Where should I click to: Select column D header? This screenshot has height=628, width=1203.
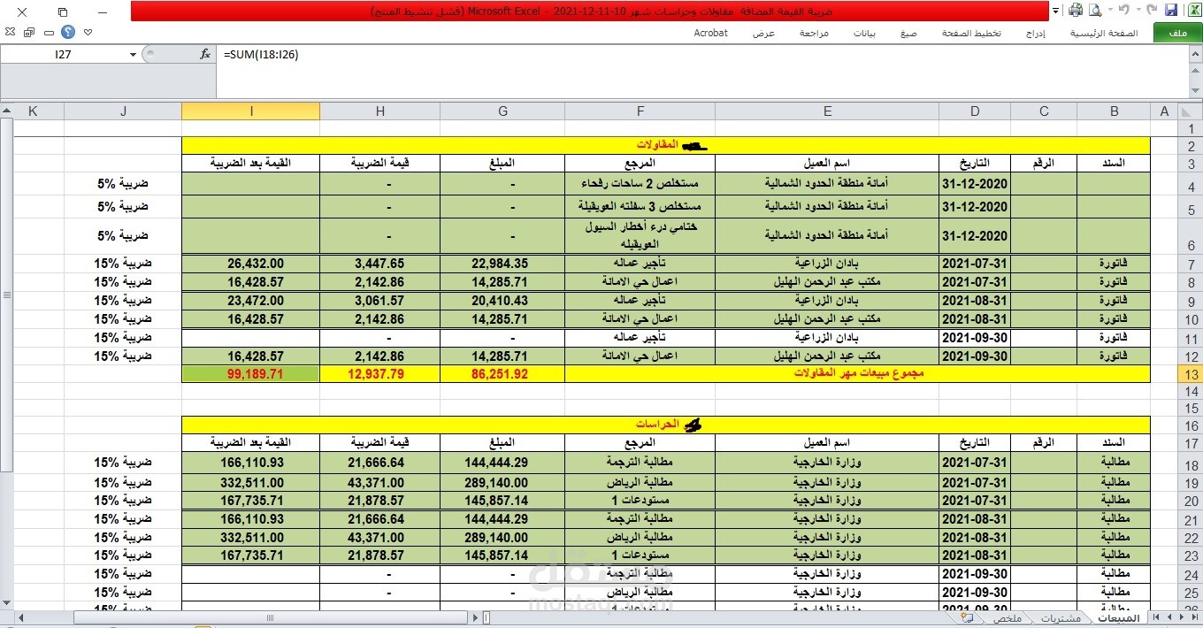(975, 111)
